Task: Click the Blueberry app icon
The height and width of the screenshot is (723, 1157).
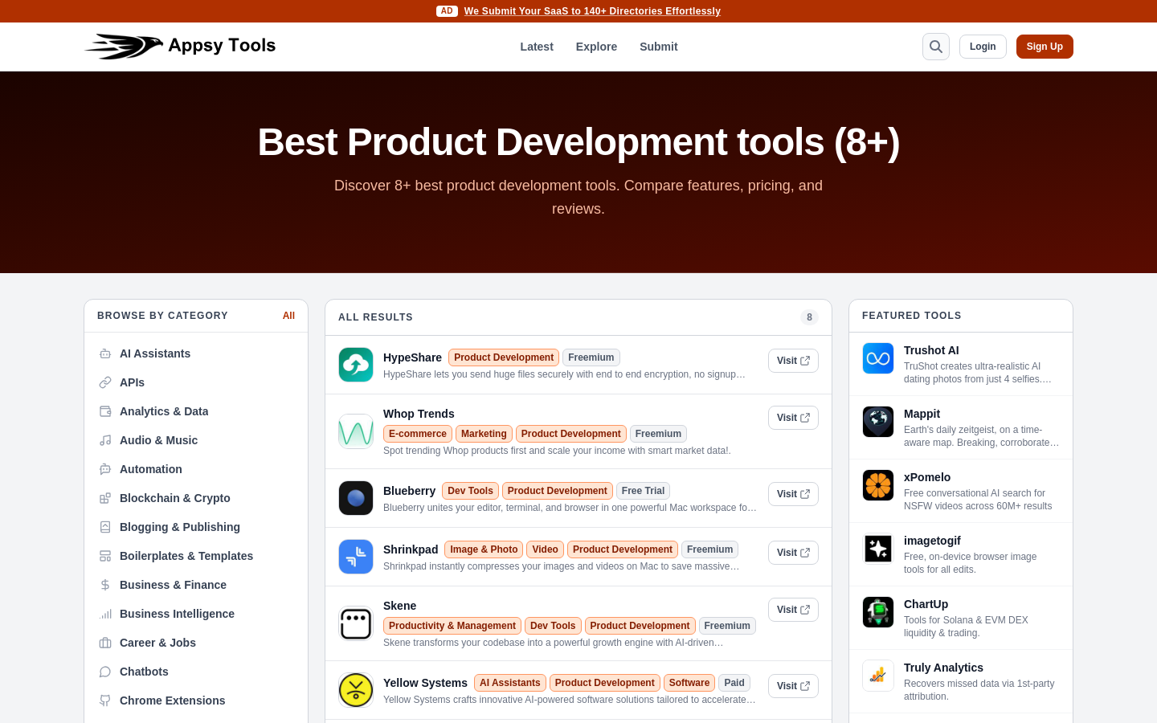Action: [356, 498]
